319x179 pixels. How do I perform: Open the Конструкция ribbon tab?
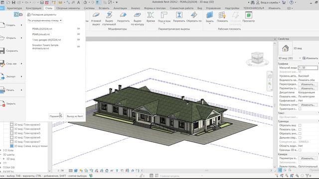(x=33, y=8)
